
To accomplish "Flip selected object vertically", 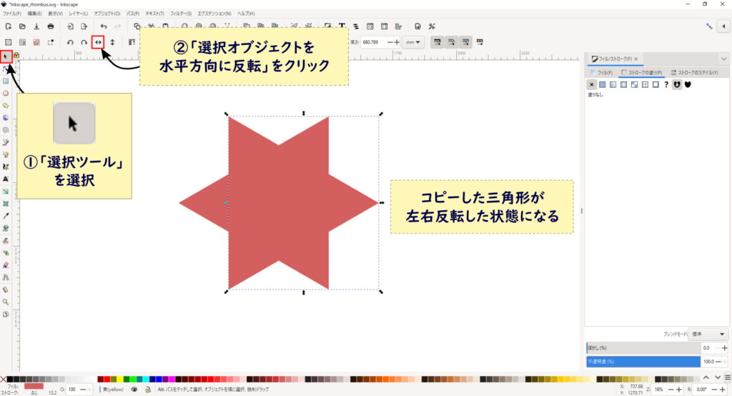I will (112, 42).
